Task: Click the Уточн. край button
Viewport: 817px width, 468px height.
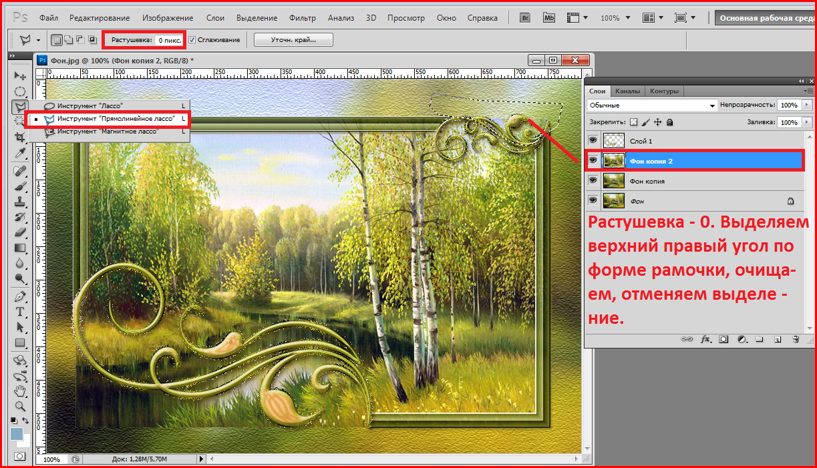Action: point(293,40)
